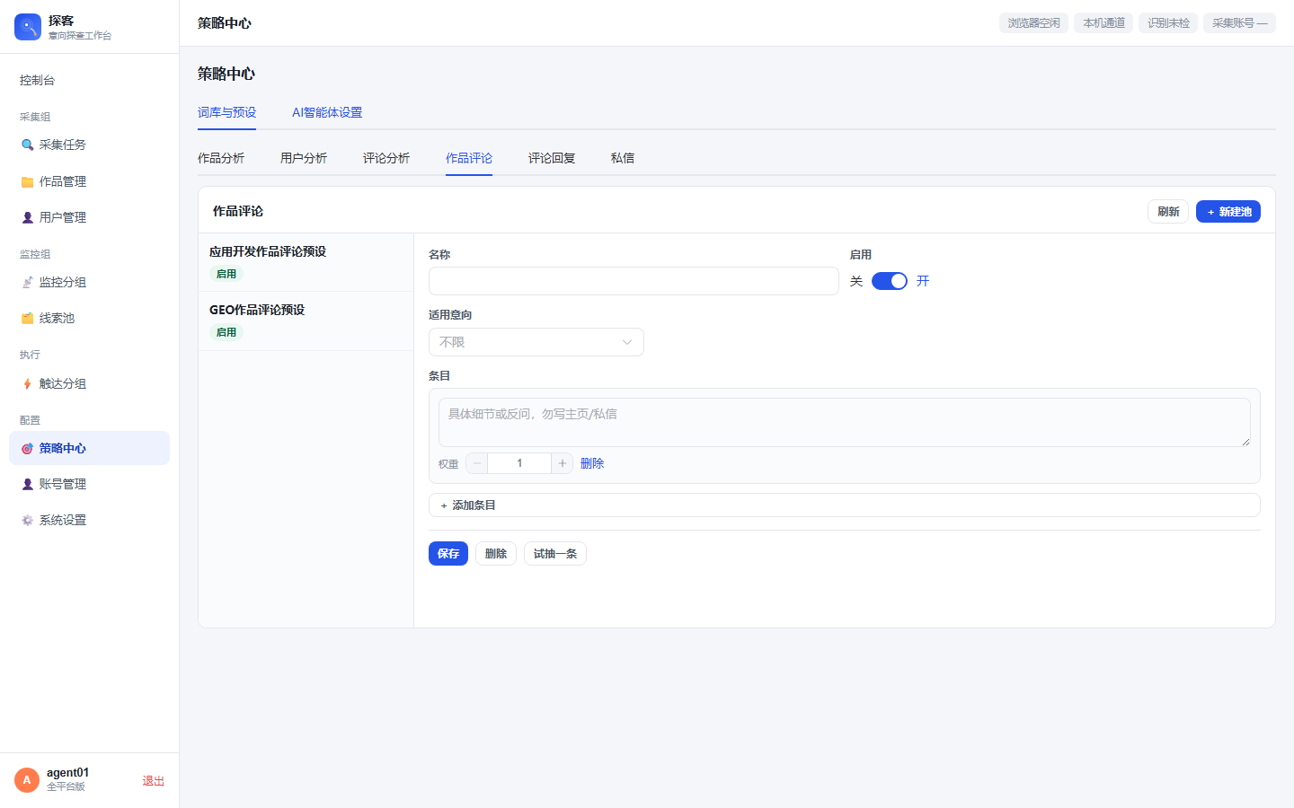Toggle the 启用 enable switch

890,281
